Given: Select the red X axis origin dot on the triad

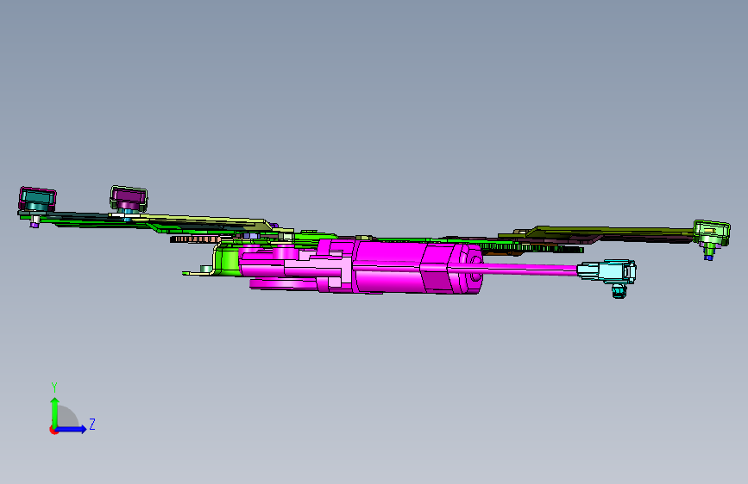Looking at the screenshot, I should coord(53,431).
